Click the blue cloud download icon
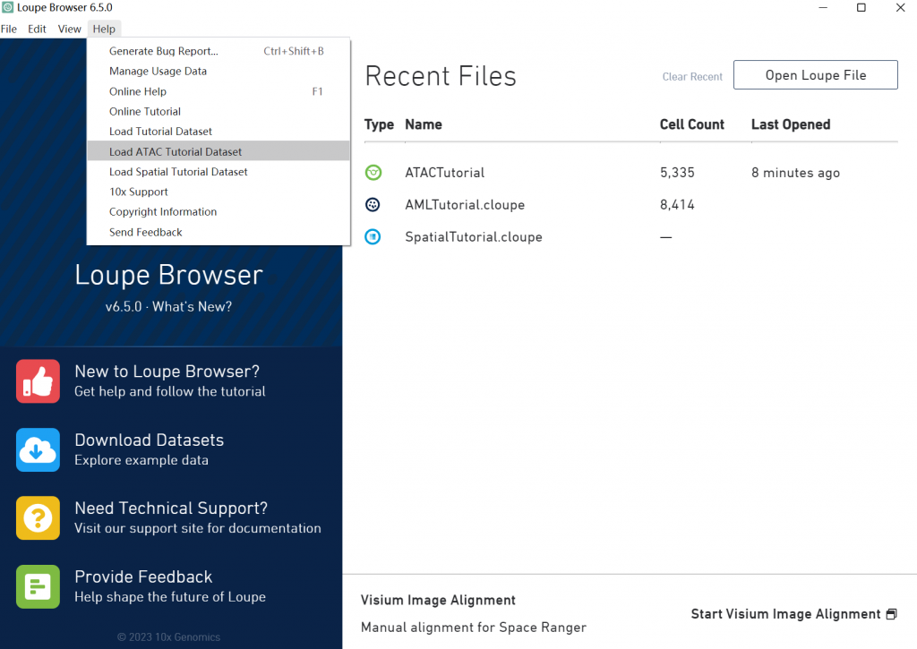This screenshot has width=917, height=649. (38, 449)
